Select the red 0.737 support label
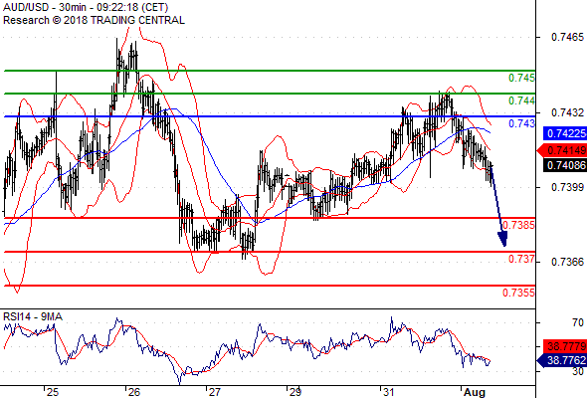Image resolution: width=587 pixels, height=398 pixels. (x=522, y=259)
